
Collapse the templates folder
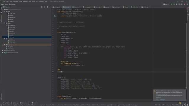coord(5,39)
